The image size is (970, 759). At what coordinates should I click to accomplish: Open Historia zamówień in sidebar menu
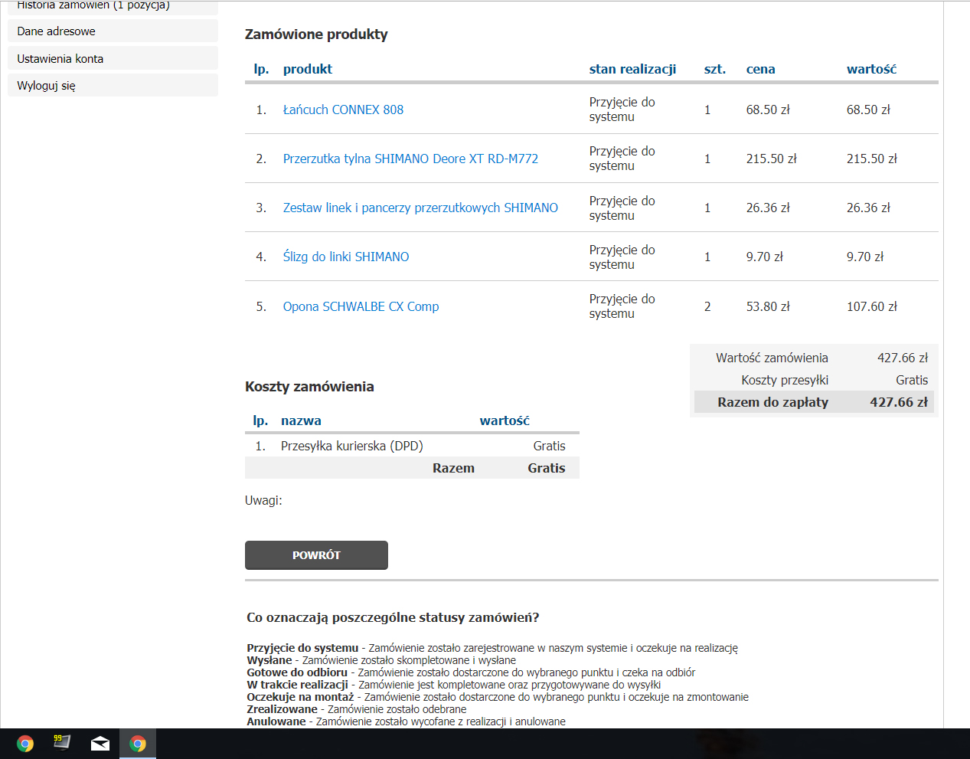point(93,6)
